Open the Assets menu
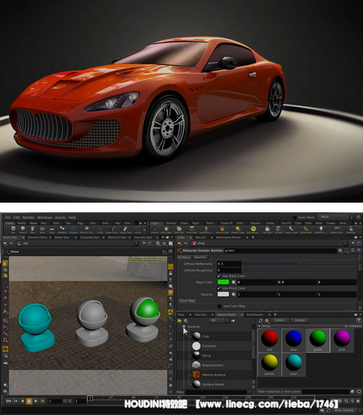 click(x=60, y=218)
